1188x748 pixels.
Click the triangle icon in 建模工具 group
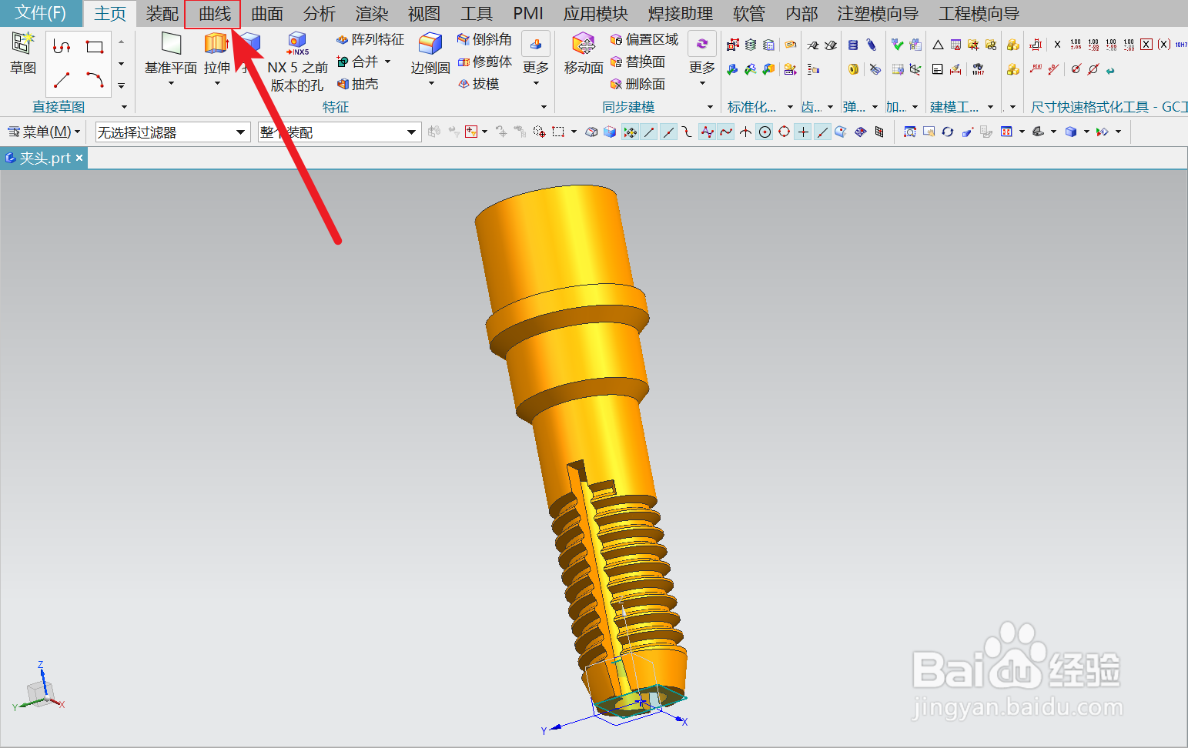pos(938,45)
